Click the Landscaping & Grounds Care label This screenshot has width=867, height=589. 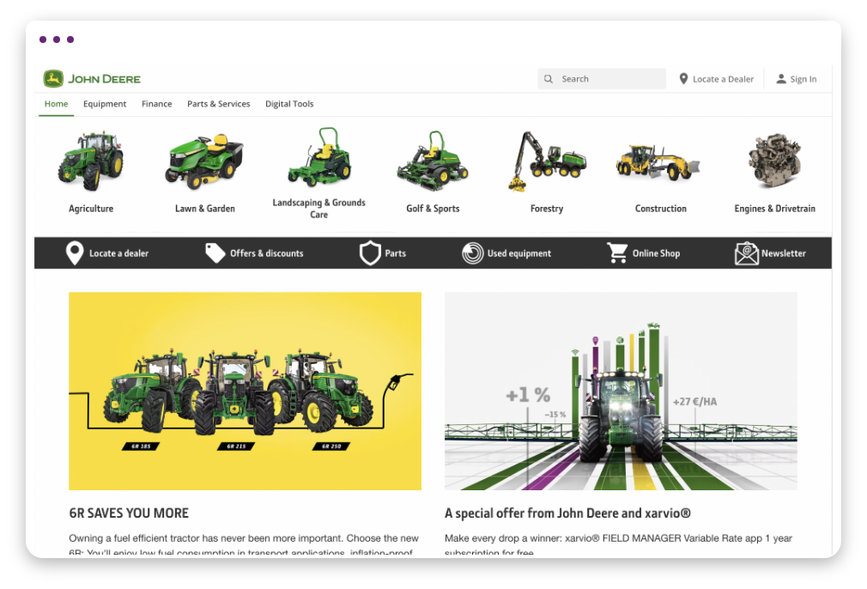coord(319,209)
